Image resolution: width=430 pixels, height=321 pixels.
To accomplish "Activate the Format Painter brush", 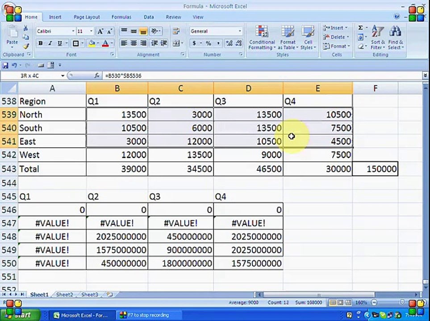I will pos(26,46).
